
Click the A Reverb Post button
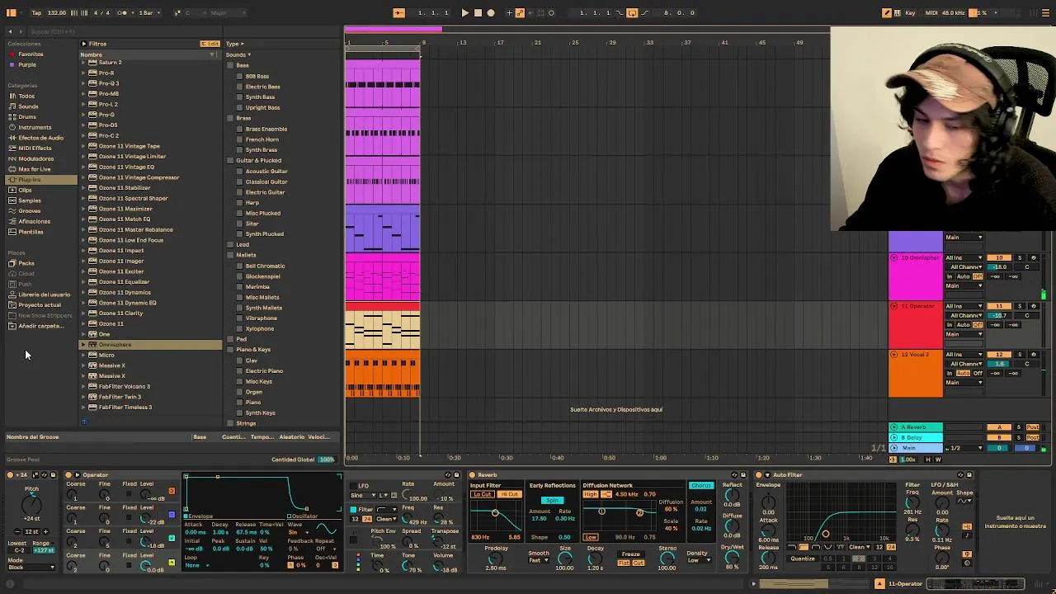(1032, 427)
